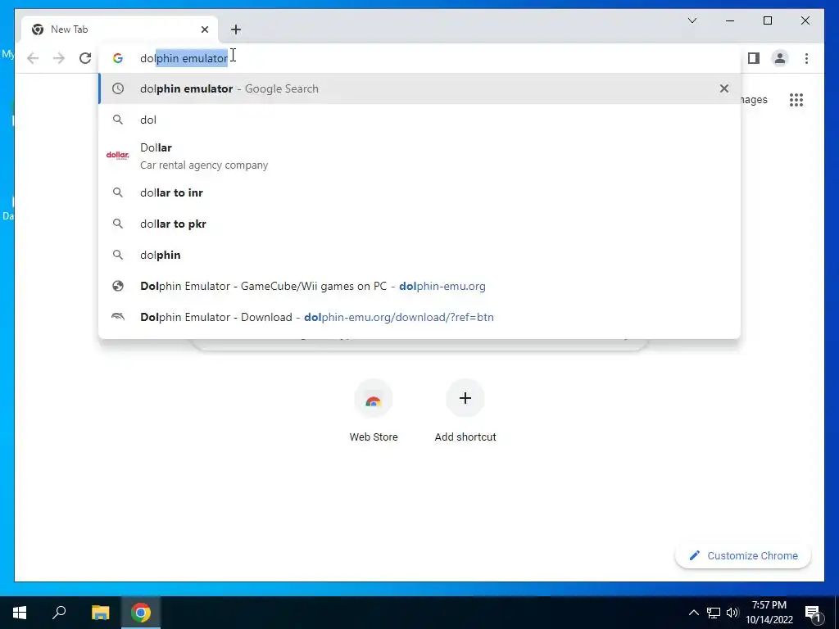Open a new tab with plus button
This screenshot has height=629, width=839.
236,29
